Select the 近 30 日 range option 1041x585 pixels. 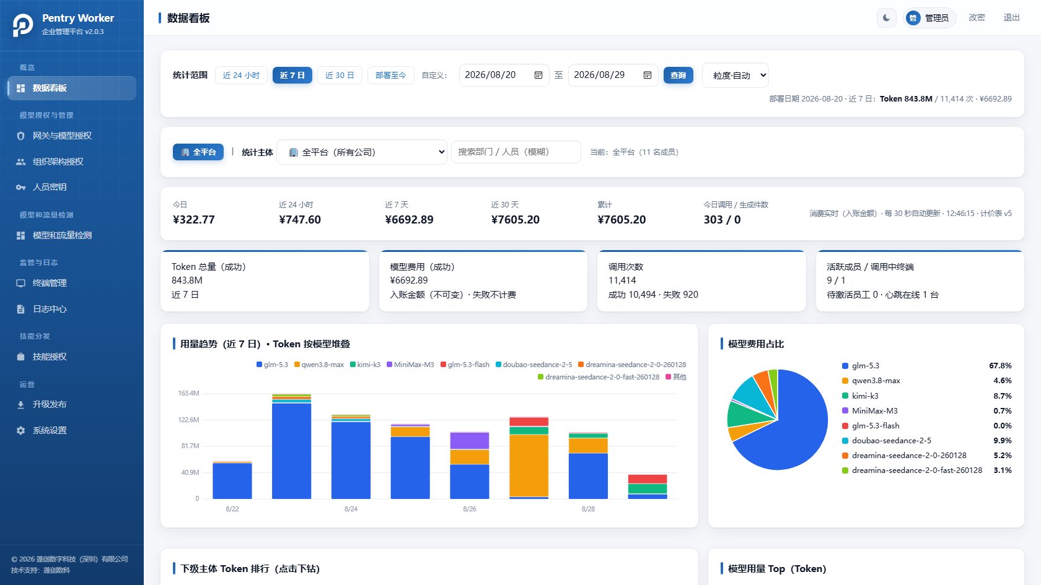click(340, 76)
